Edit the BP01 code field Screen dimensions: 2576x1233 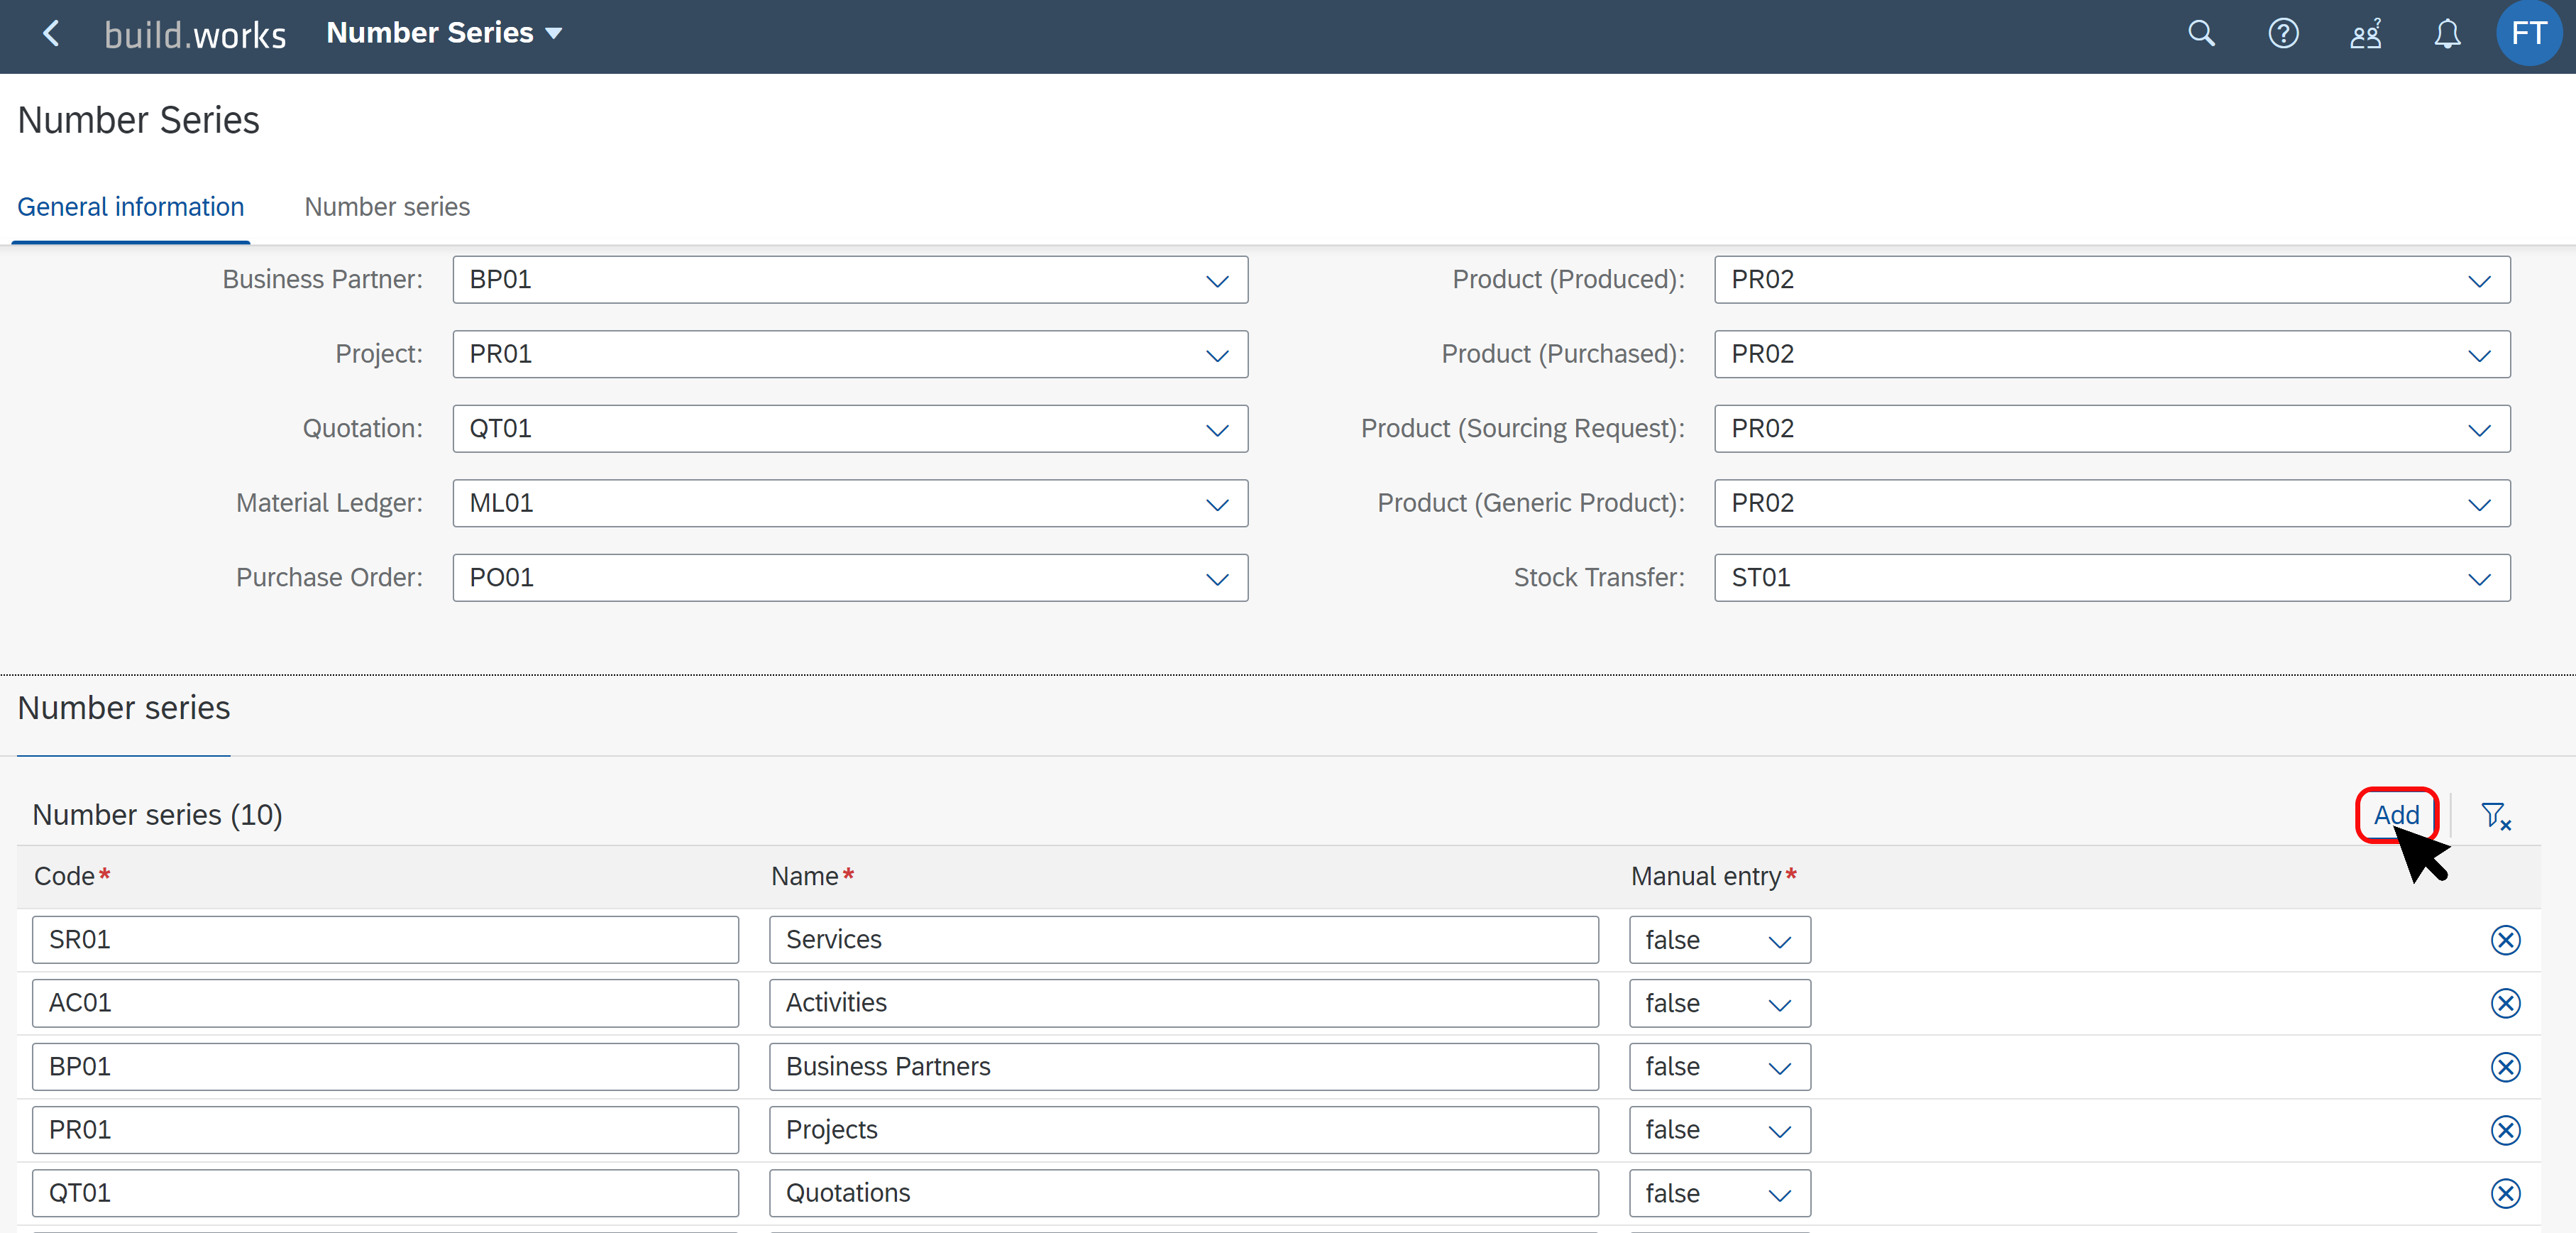click(385, 1067)
